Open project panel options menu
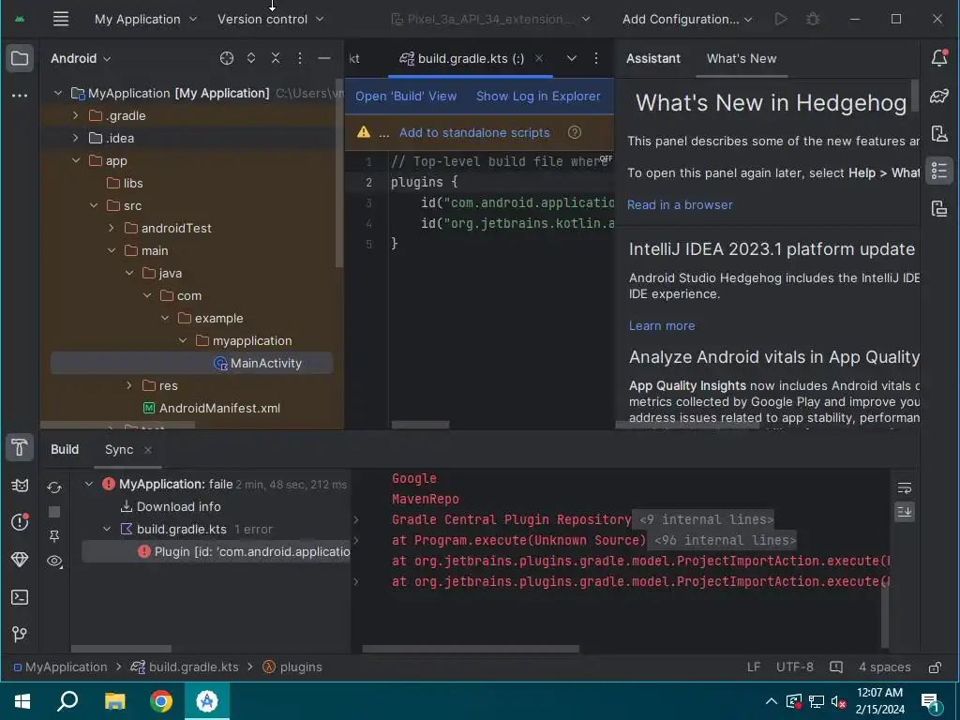This screenshot has height=720, width=960. tap(299, 58)
